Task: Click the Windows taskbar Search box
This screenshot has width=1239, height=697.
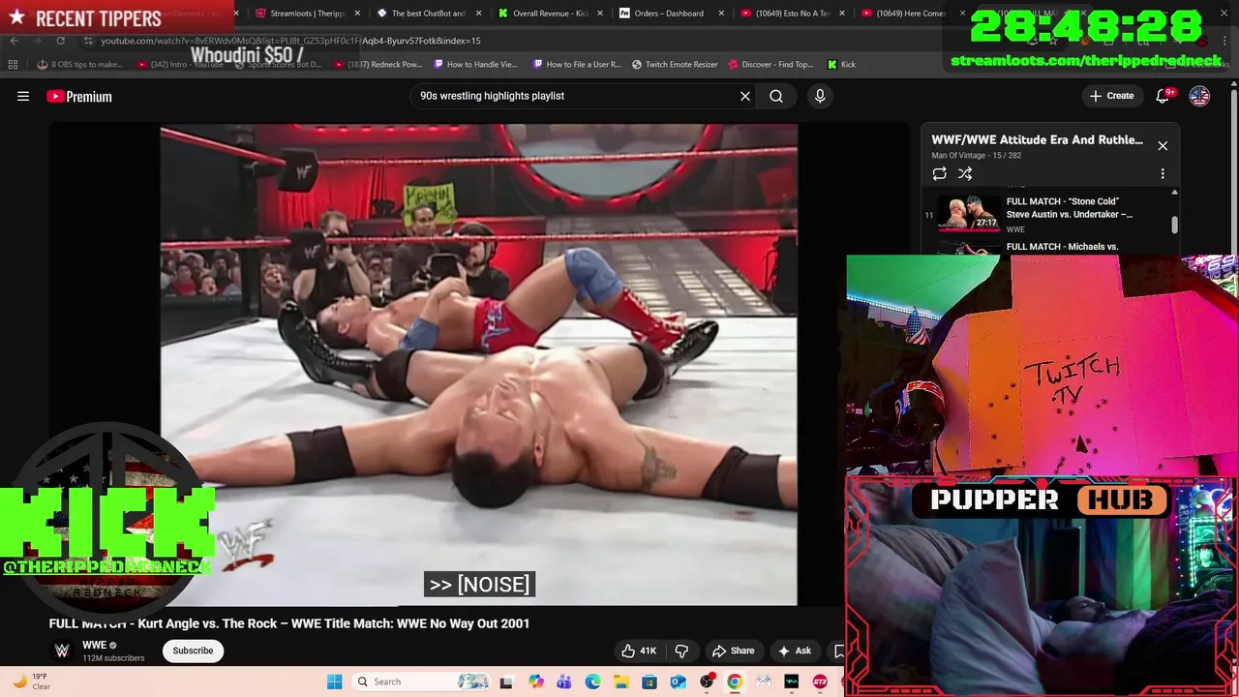Action: tap(422, 682)
